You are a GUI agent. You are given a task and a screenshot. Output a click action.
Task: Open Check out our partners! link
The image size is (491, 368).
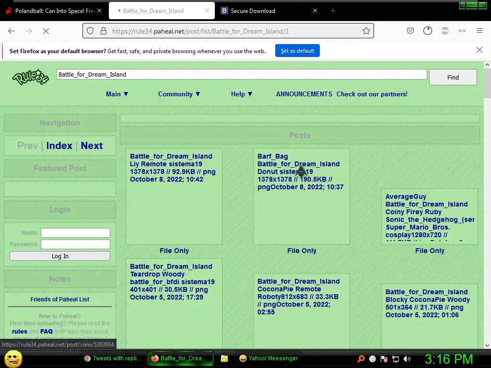[x=372, y=94]
